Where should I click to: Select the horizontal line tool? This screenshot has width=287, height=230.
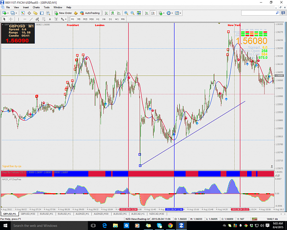point(25,19)
